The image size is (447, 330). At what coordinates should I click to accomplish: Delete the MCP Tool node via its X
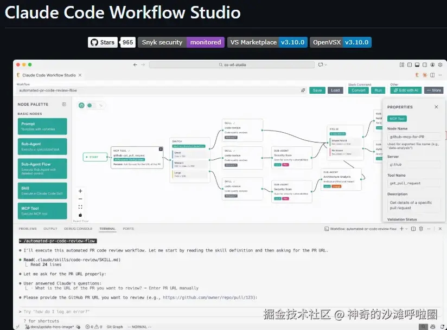161,149
